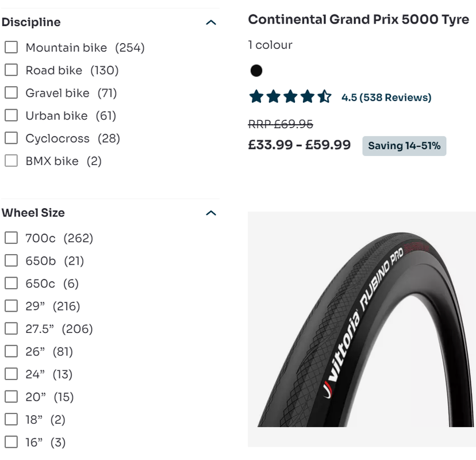The height and width of the screenshot is (460, 476).
Task: Choose the black colour swatch
Action: pos(256,71)
